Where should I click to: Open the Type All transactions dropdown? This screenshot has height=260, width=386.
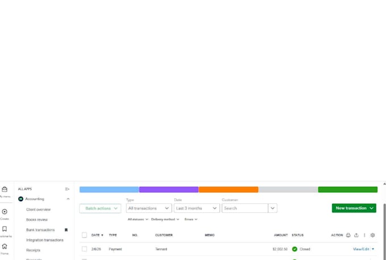(x=149, y=208)
